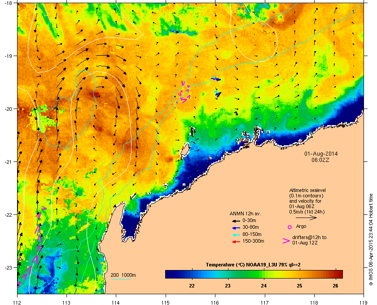Screen dimensions: 377x305
Task: Click the 'Argo' legend label
Action: click(301, 226)
